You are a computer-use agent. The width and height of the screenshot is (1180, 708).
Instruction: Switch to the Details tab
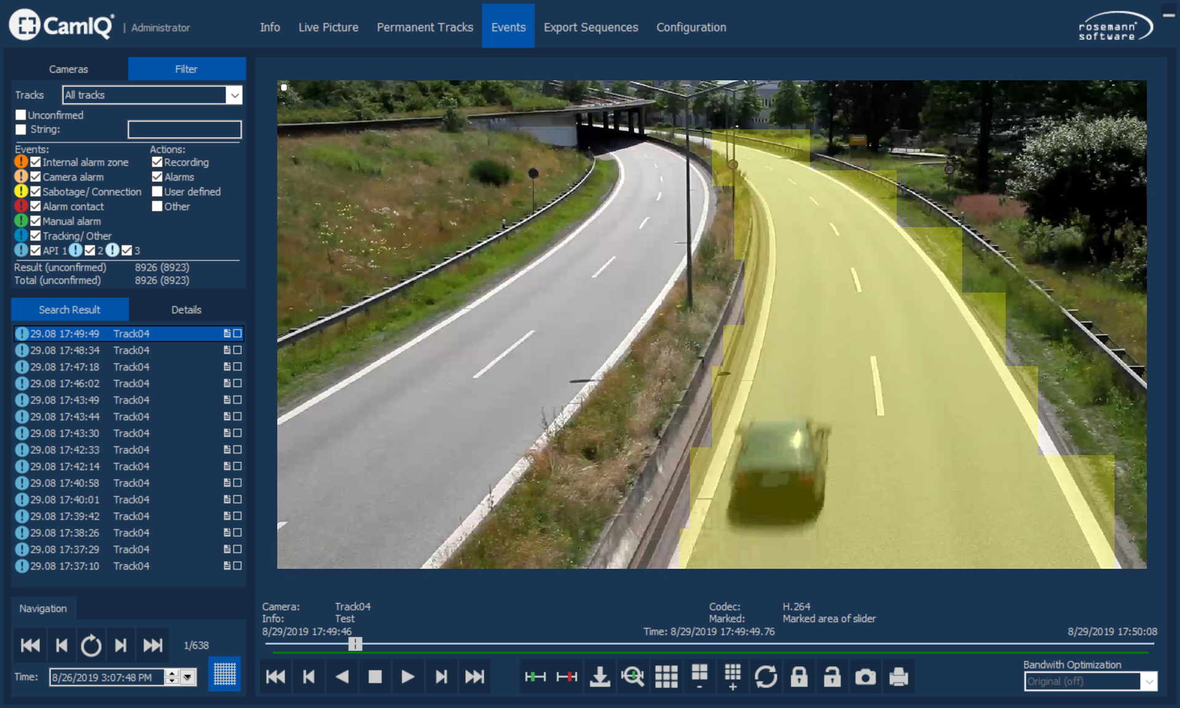(186, 310)
